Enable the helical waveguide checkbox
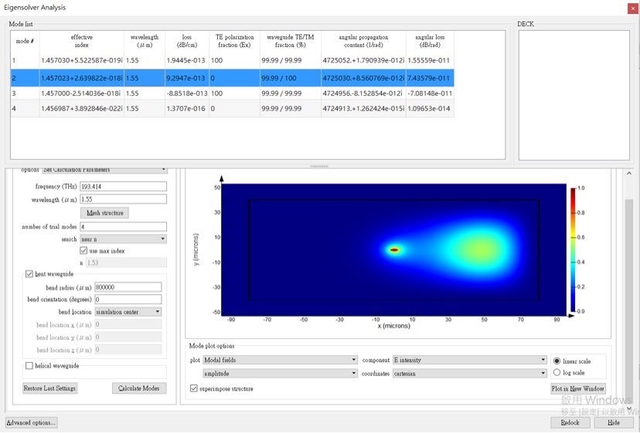 (29, 366)
